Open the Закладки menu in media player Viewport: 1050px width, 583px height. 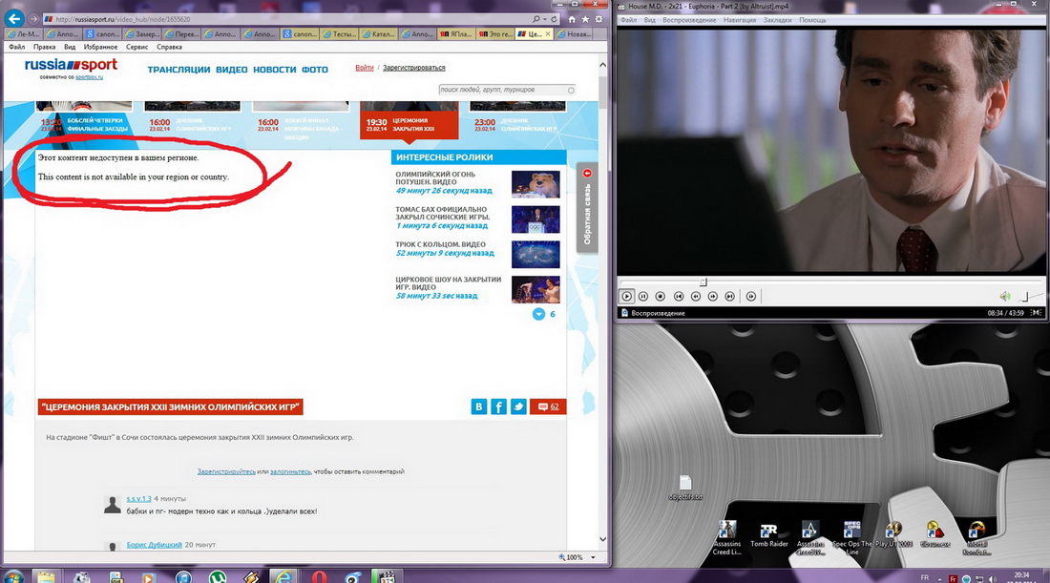tap(777, 20)
